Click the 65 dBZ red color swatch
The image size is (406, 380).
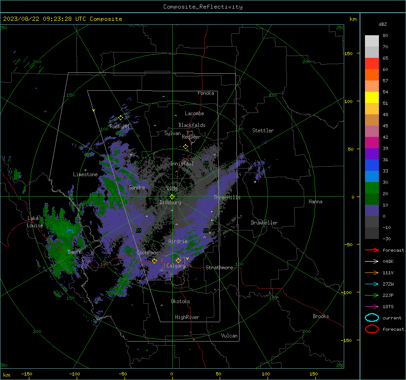point(372,64)
